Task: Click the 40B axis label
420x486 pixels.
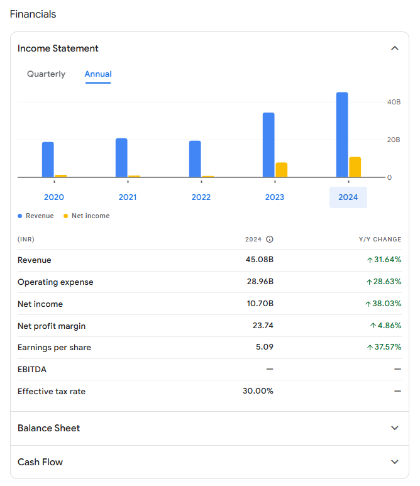Action: pyautogui.click(x=394, y=102)
